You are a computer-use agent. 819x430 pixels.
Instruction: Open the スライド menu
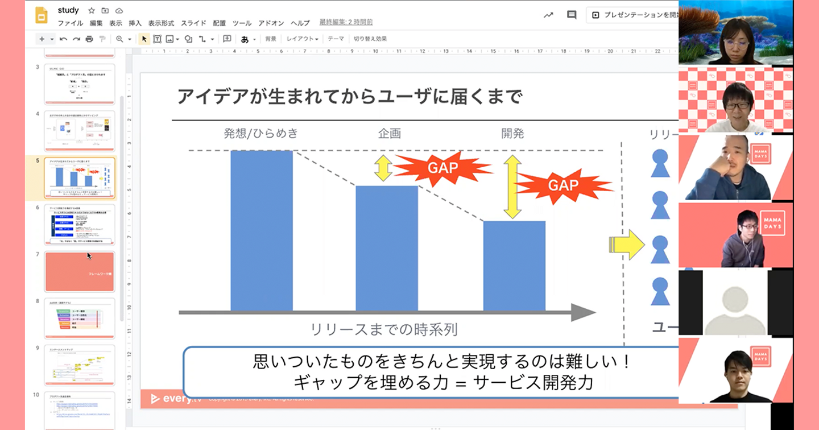click(193, 23)
